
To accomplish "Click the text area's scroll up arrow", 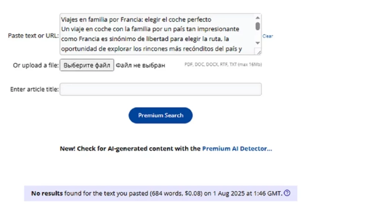I will click(258, 18).
